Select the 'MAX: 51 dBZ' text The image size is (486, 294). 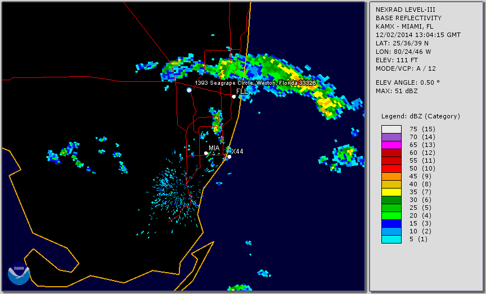click(x=397, y=91)
